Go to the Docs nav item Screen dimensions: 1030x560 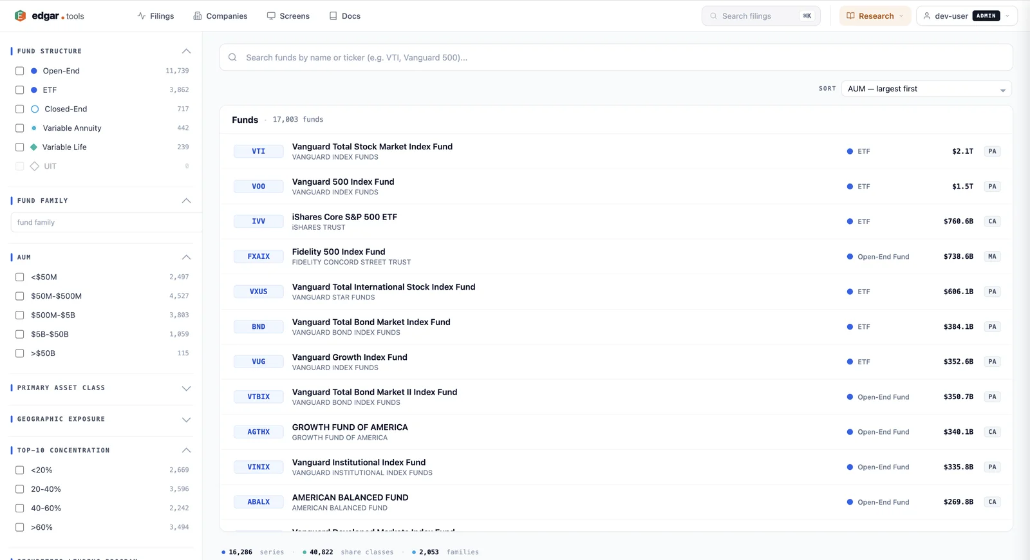click(x=345, y=16)
